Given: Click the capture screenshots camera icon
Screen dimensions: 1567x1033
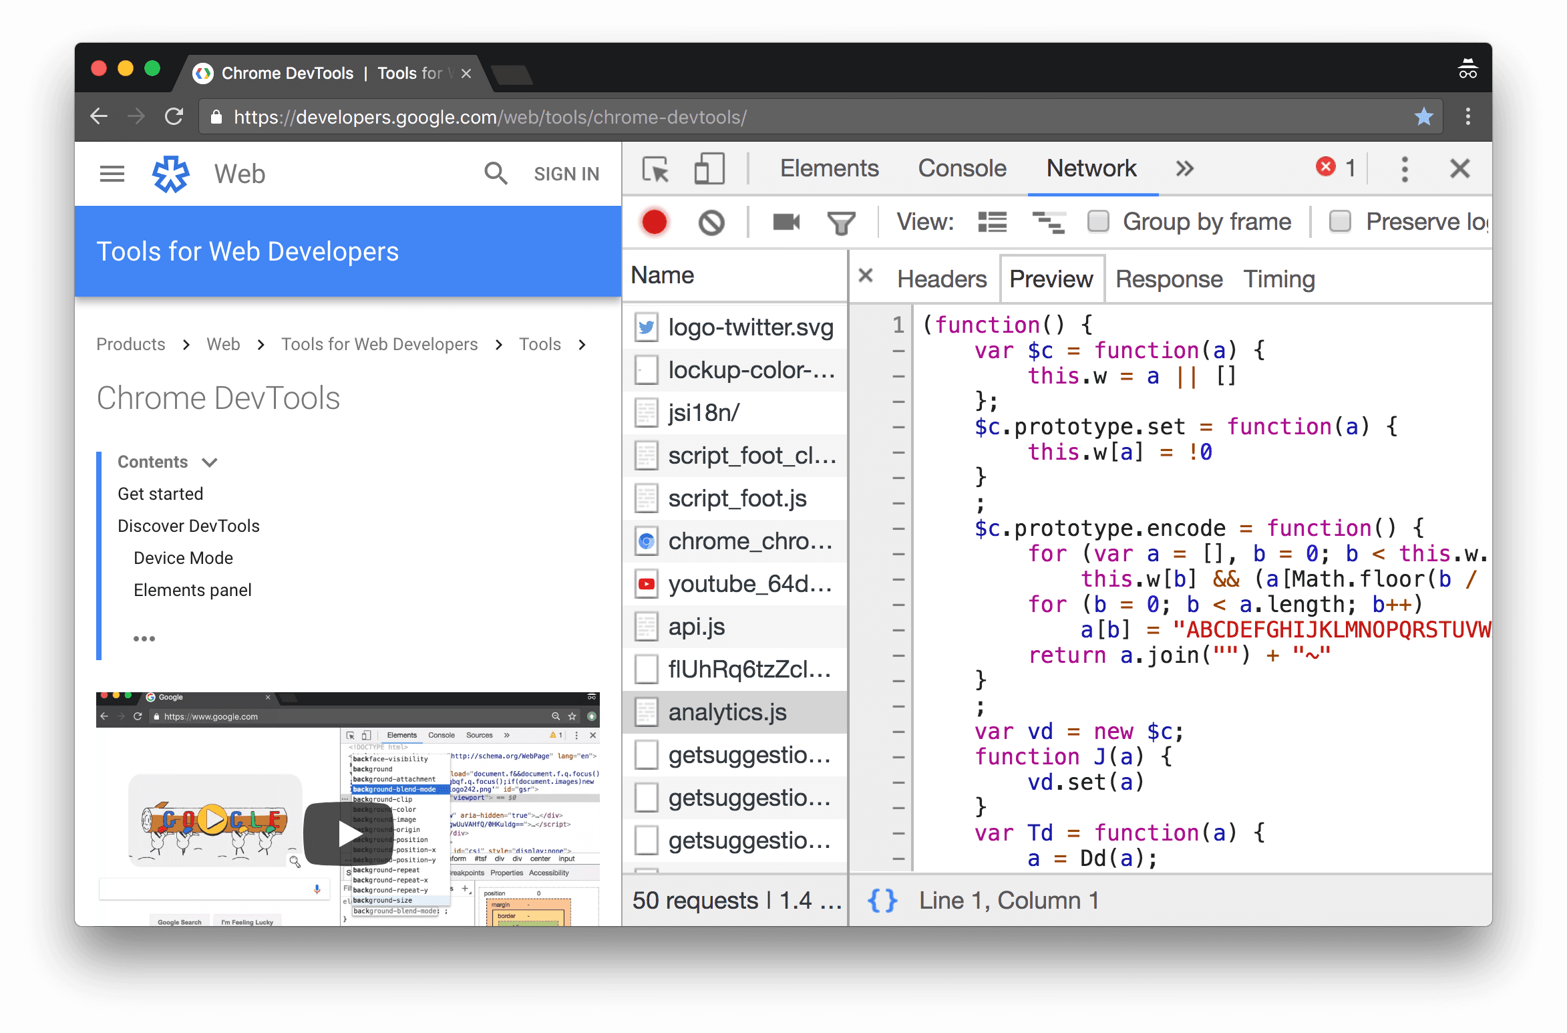Looking at the screenshot, I should (x=786, y=221).
